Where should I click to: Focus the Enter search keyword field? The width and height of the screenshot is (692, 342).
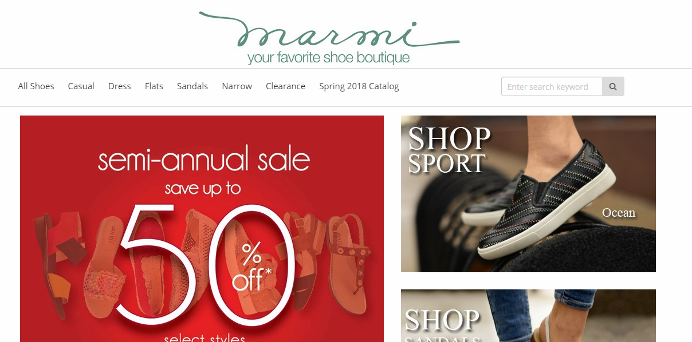coord(552,86)
